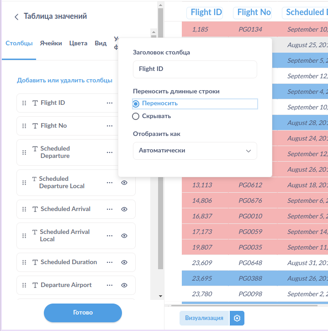Screen dimensions: 328x331
Task: Open three-dot menu for Scheduled Duration column
Action: [110, 262]
